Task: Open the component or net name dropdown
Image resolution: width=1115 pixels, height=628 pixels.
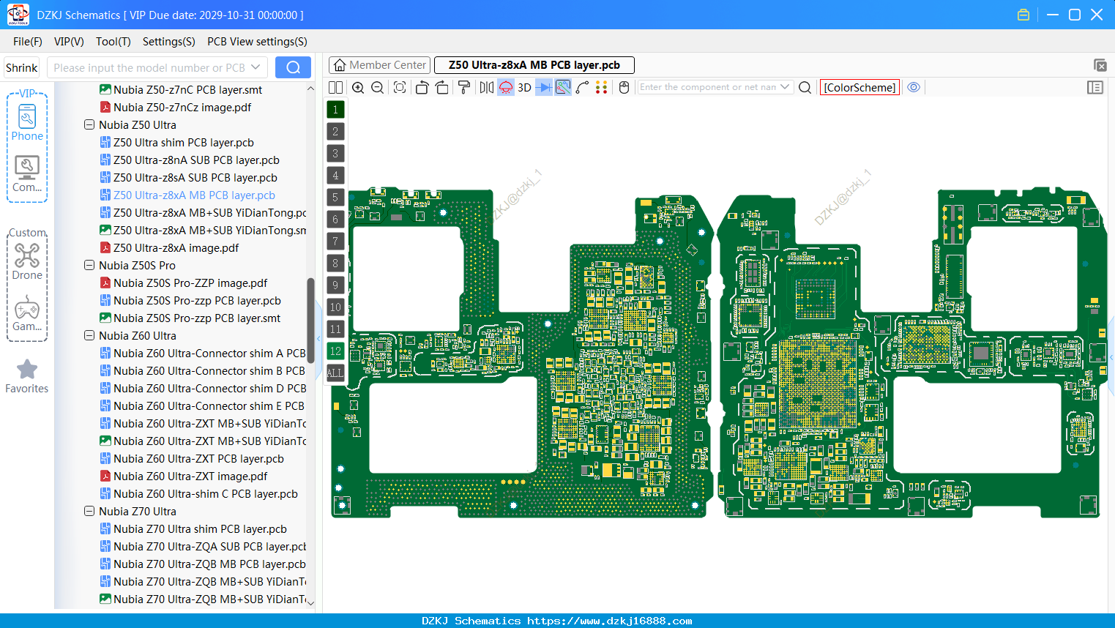Action: (785, 87)
